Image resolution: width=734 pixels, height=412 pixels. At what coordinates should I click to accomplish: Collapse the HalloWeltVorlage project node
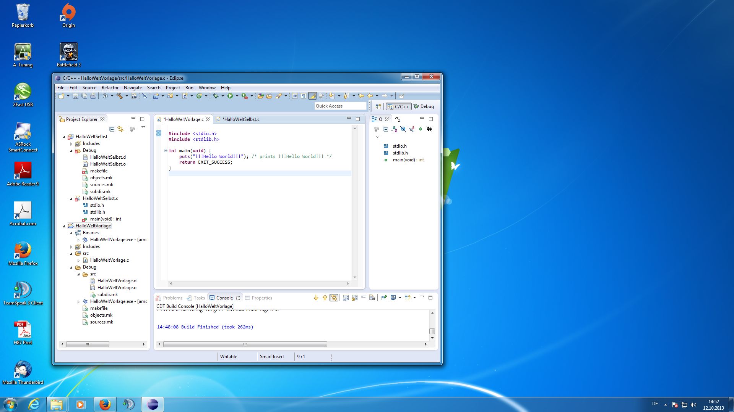pyautogui.click(x=64, y=226)
